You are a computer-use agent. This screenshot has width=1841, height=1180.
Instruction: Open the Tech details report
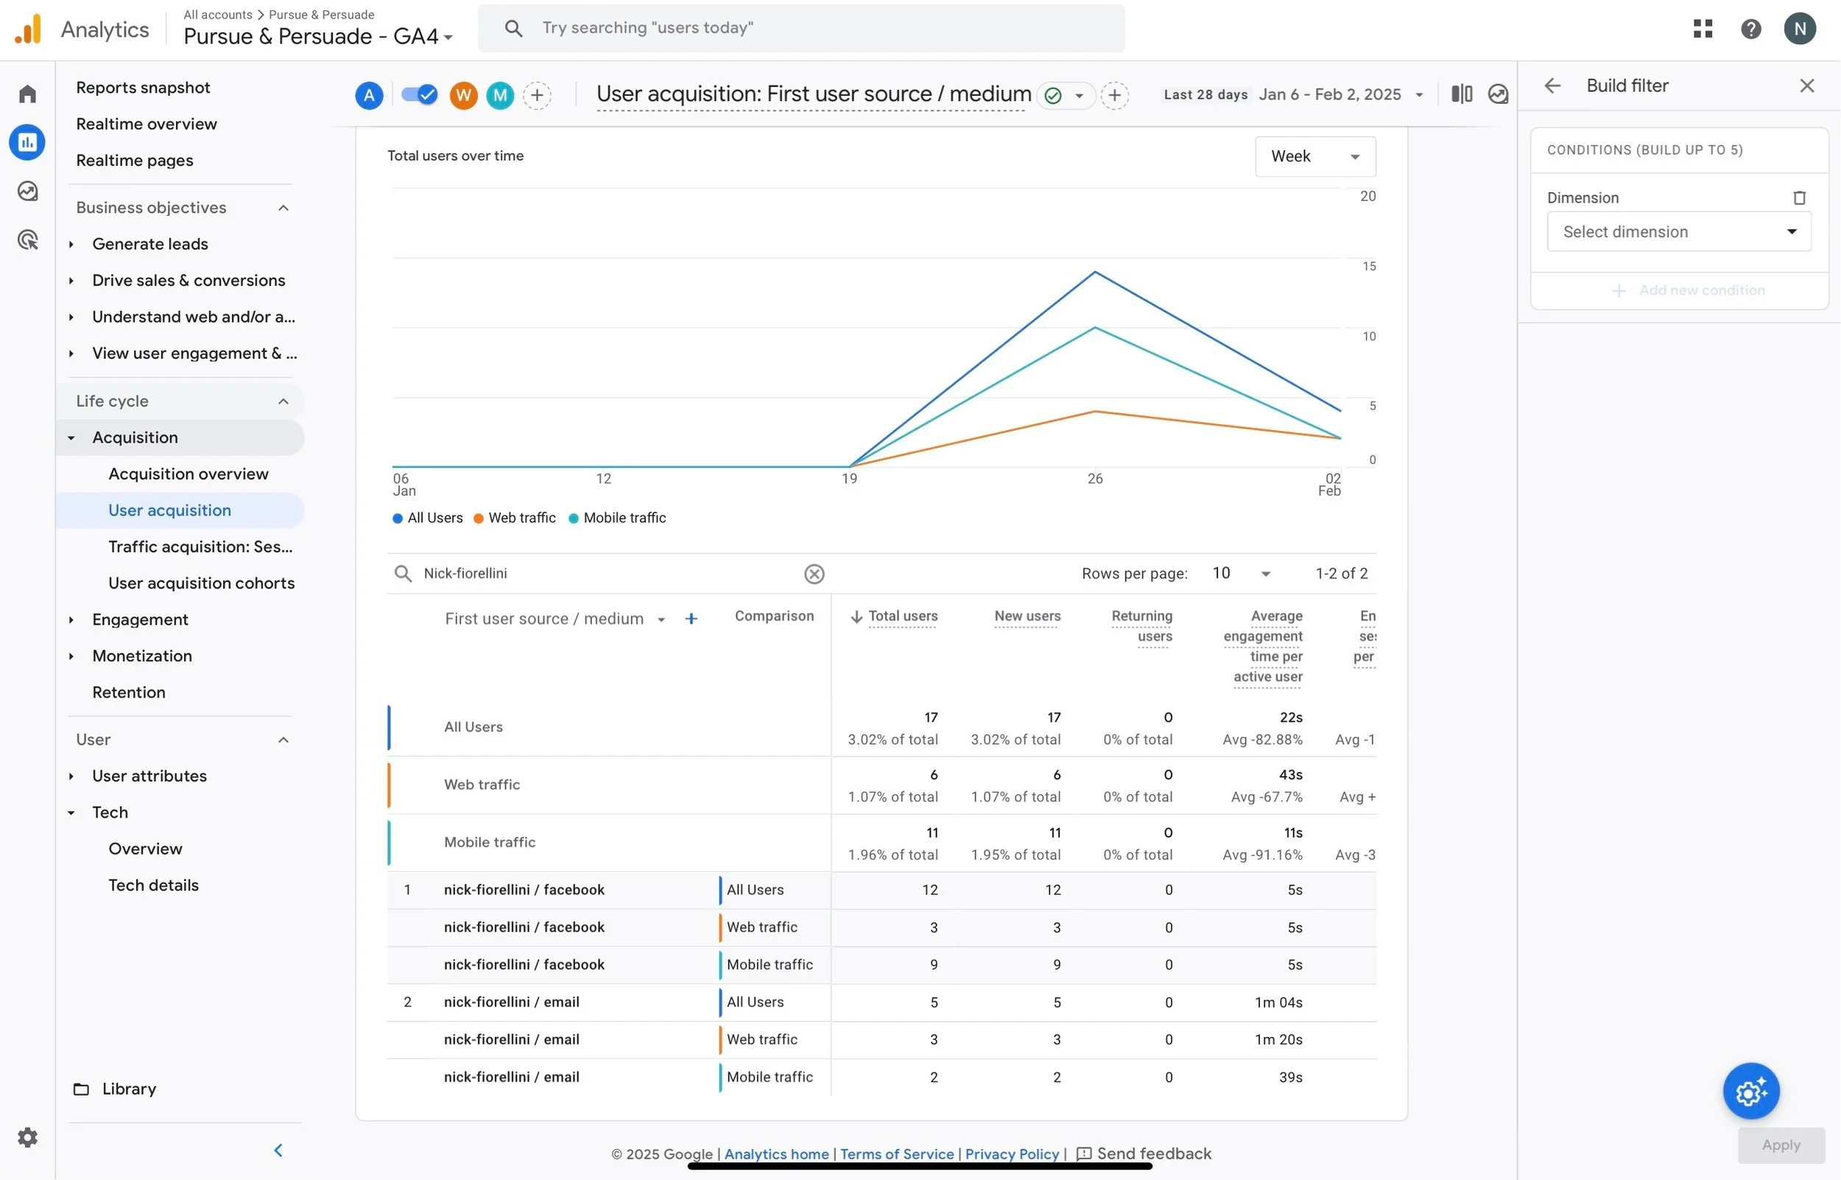[153, 885]
